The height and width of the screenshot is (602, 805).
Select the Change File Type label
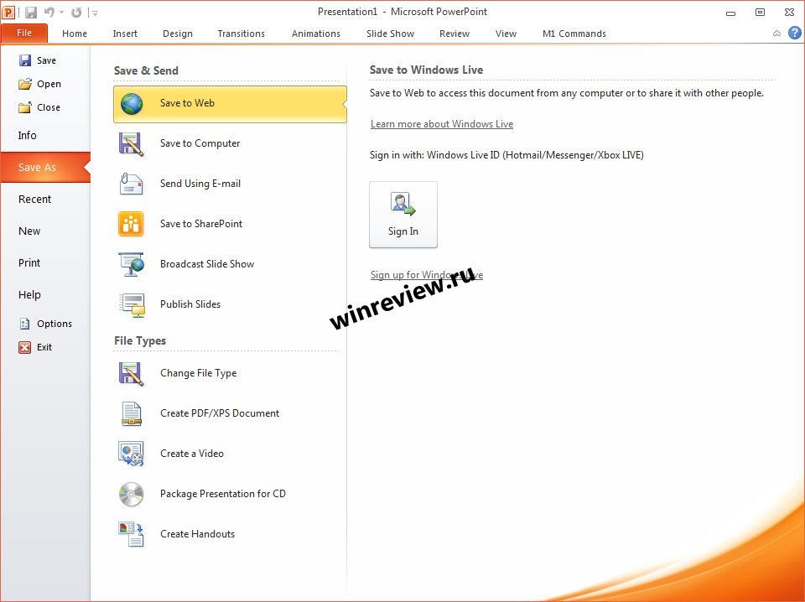(198, 373)
